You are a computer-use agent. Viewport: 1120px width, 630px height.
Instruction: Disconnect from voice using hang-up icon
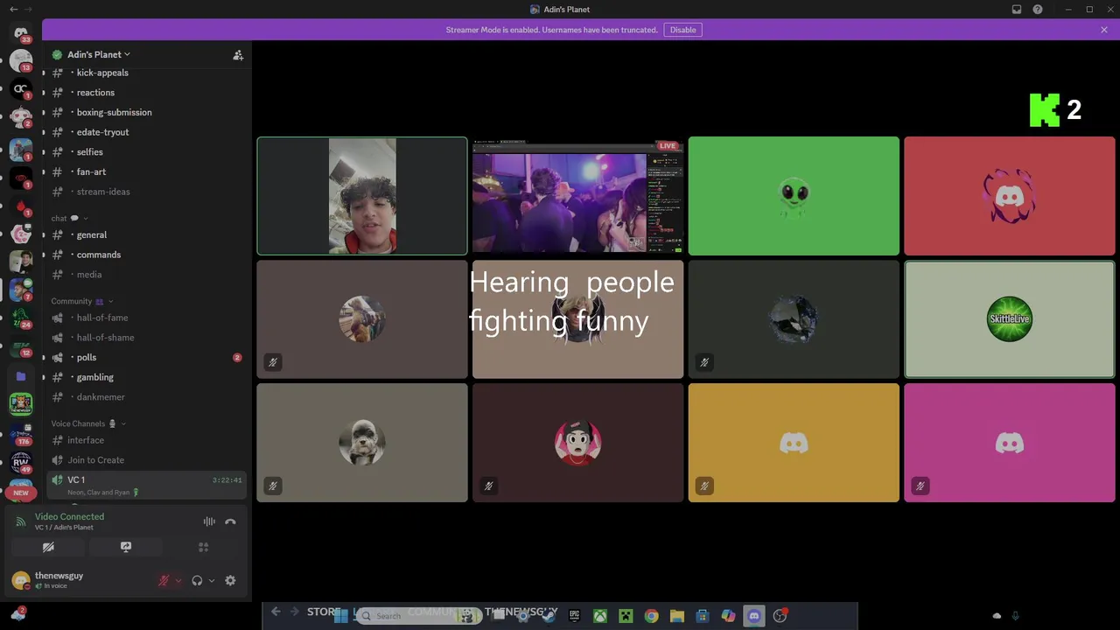[x=230, y=521]
